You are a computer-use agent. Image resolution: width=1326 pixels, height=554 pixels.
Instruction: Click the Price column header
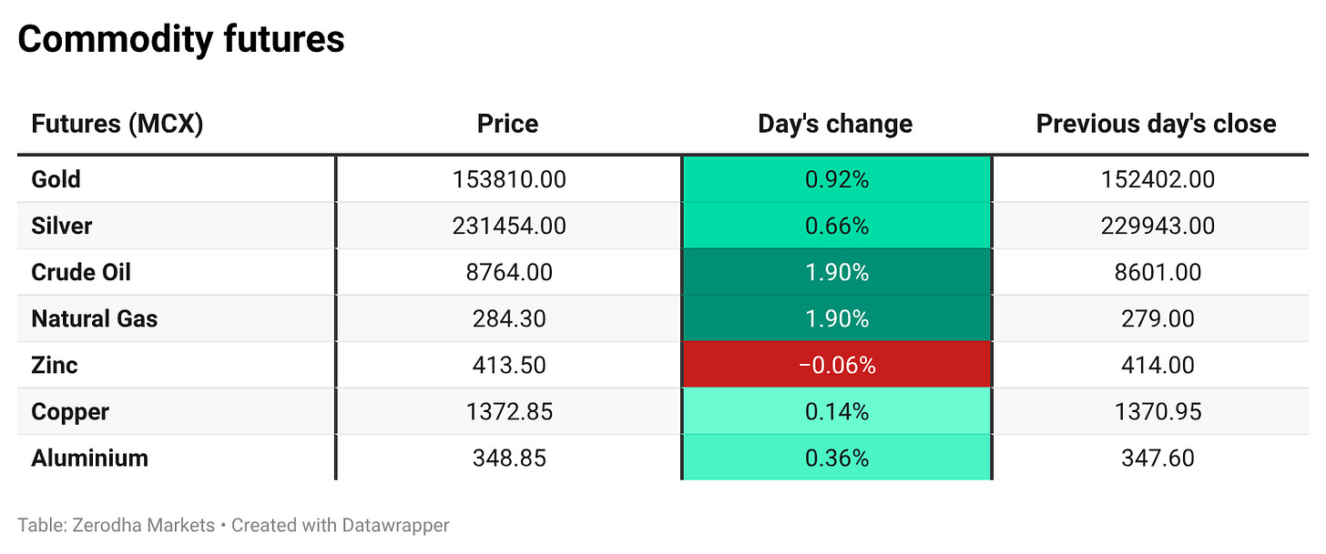[507, 124]
